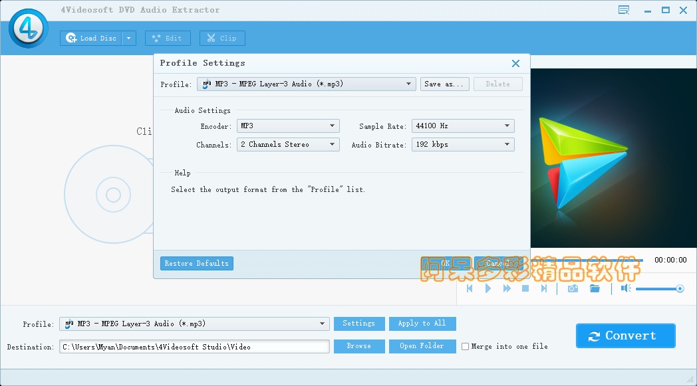This screenshot has height=386, width=697.
Task: Expand the Load Disc dropdown arrow
Action: coord(129,38)
